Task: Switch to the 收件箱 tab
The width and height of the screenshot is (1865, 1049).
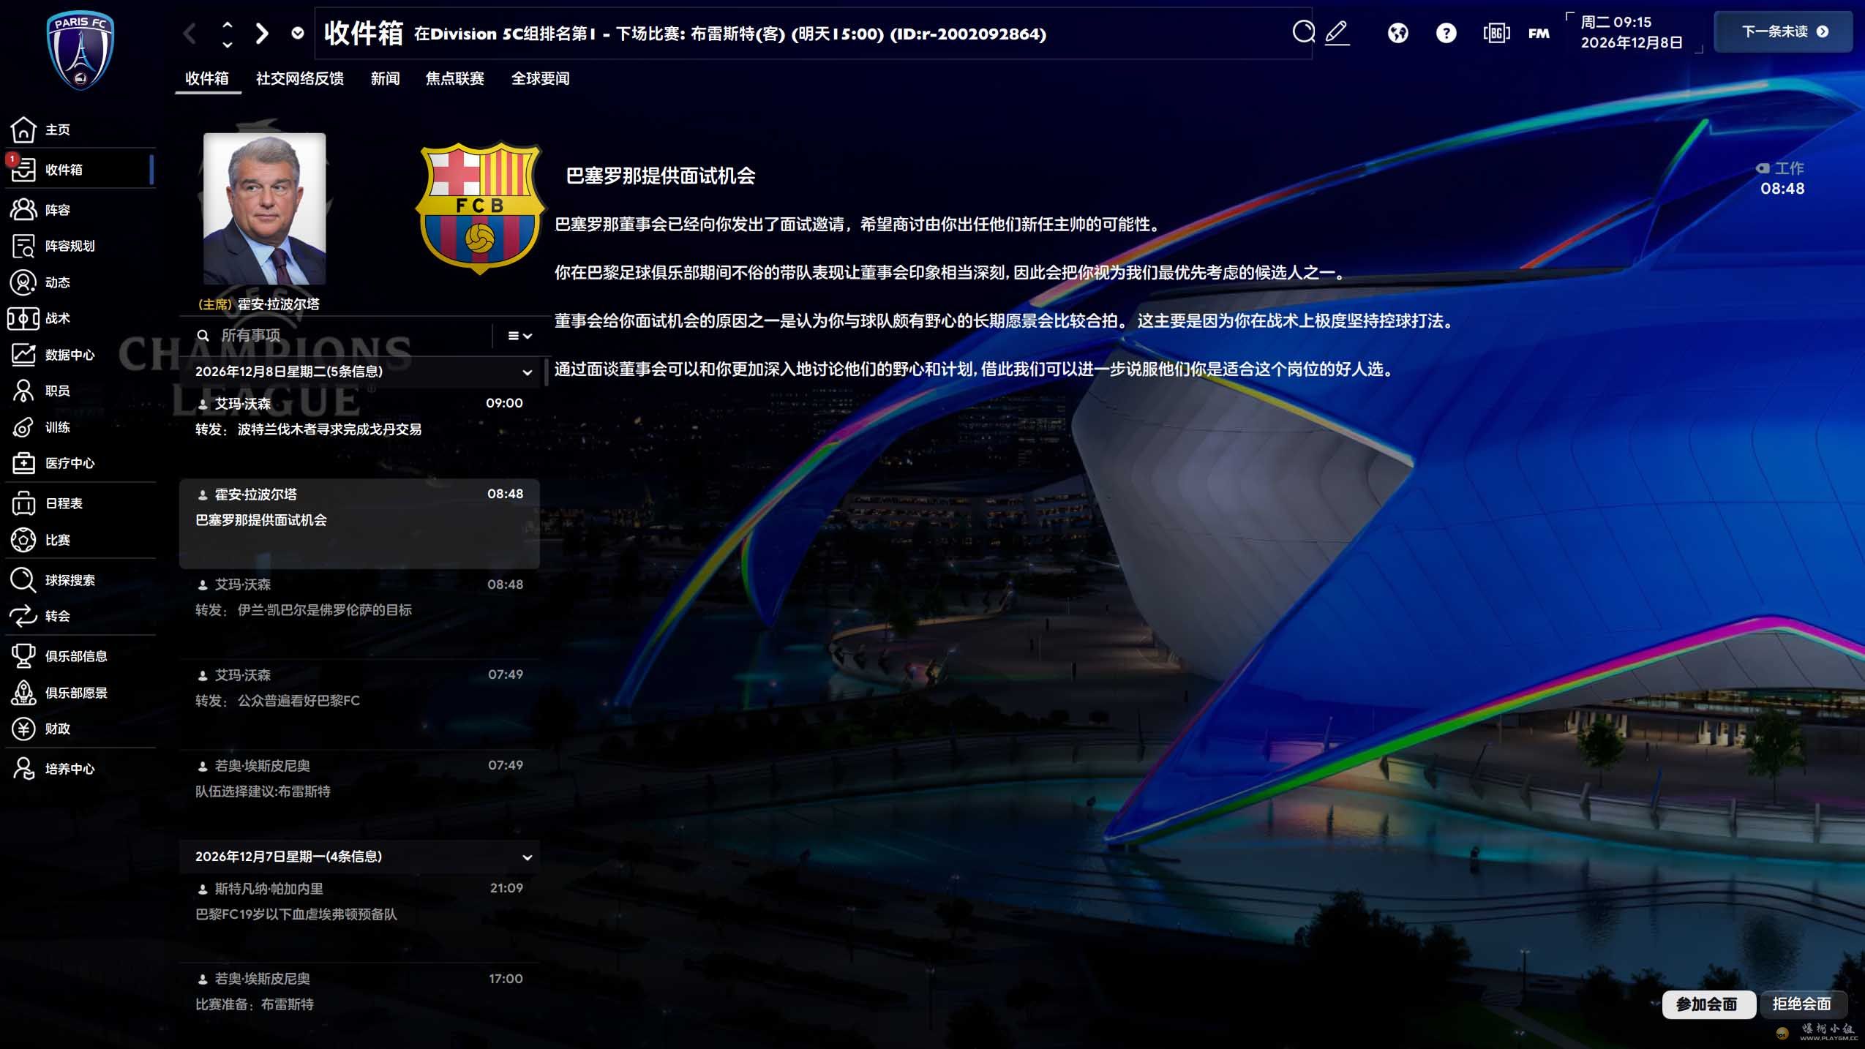Action: (207, 78)
